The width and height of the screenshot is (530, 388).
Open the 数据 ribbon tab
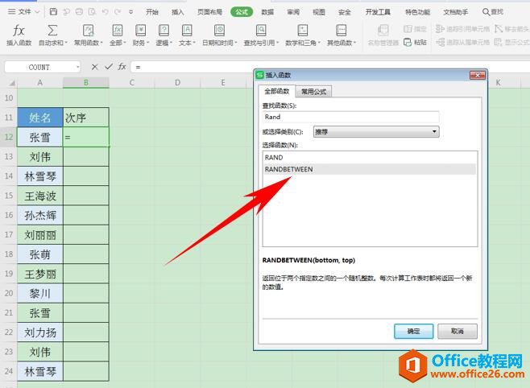[x=267, y=12]
